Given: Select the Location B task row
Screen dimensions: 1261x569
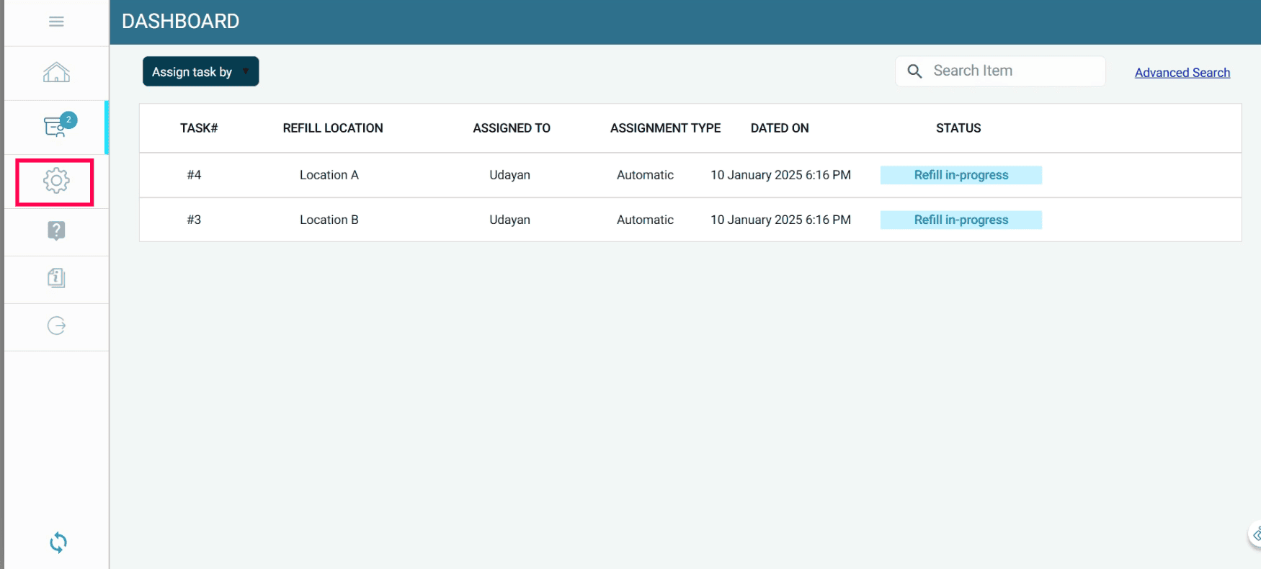Looking at the screenshot, I should 329,220.
